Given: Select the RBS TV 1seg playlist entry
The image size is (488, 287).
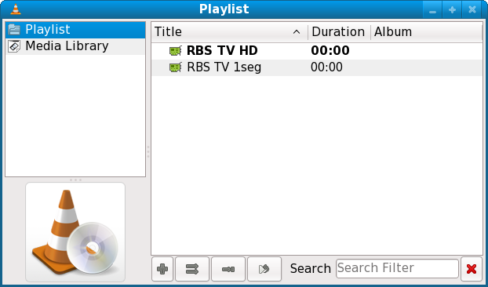Looking at the screenshot, I should [x=317, y=67].
